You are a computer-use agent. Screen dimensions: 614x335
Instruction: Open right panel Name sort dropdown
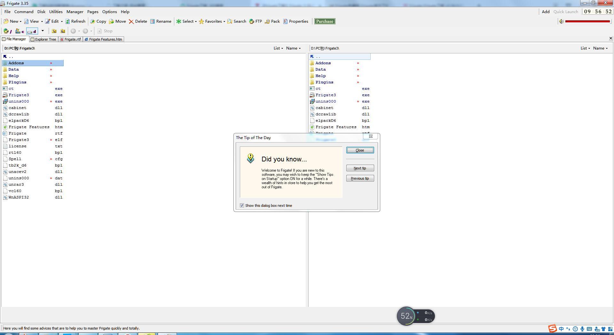(x=600, y=48)
